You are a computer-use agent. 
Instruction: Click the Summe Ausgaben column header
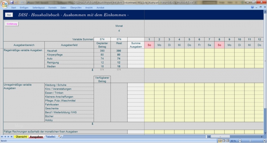click(x=136, y=45)
